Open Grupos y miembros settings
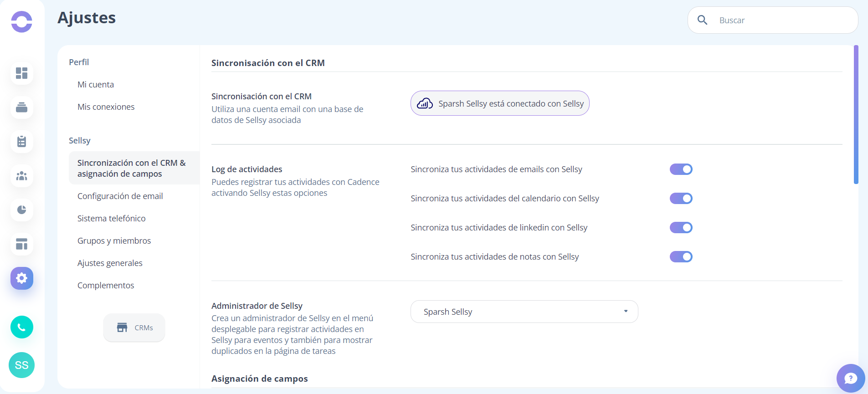The width and height of the screenshot is (868, 394). pyautogui.click(x=114, y=240)
